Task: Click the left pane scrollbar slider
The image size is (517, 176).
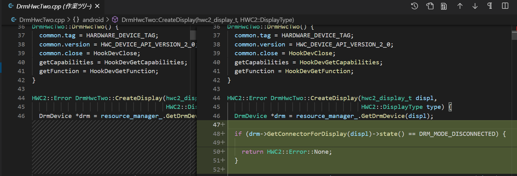Action: tap(193, 35)
